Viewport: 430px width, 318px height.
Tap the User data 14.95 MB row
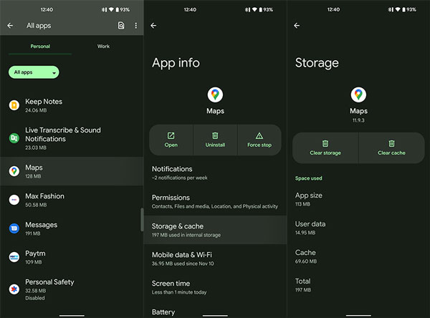358,228
